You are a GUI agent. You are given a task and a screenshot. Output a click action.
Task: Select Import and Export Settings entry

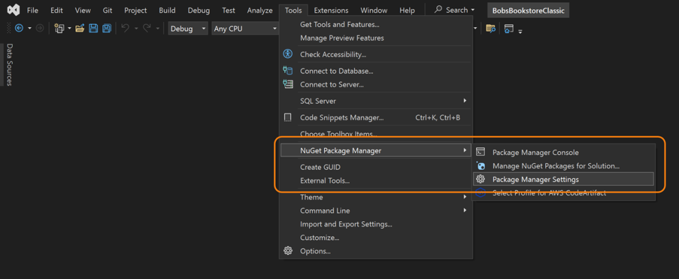[376, 224]
